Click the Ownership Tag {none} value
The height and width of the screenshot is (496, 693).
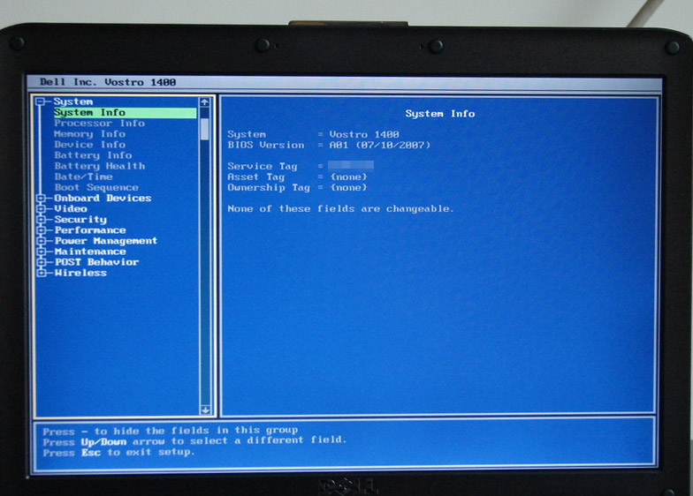click(x=348, y=187)
